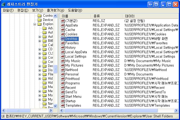The height and width of the screenshot is (120, 180).
Task: Click the AppData value string icon
Action: [x=62, y=25]
